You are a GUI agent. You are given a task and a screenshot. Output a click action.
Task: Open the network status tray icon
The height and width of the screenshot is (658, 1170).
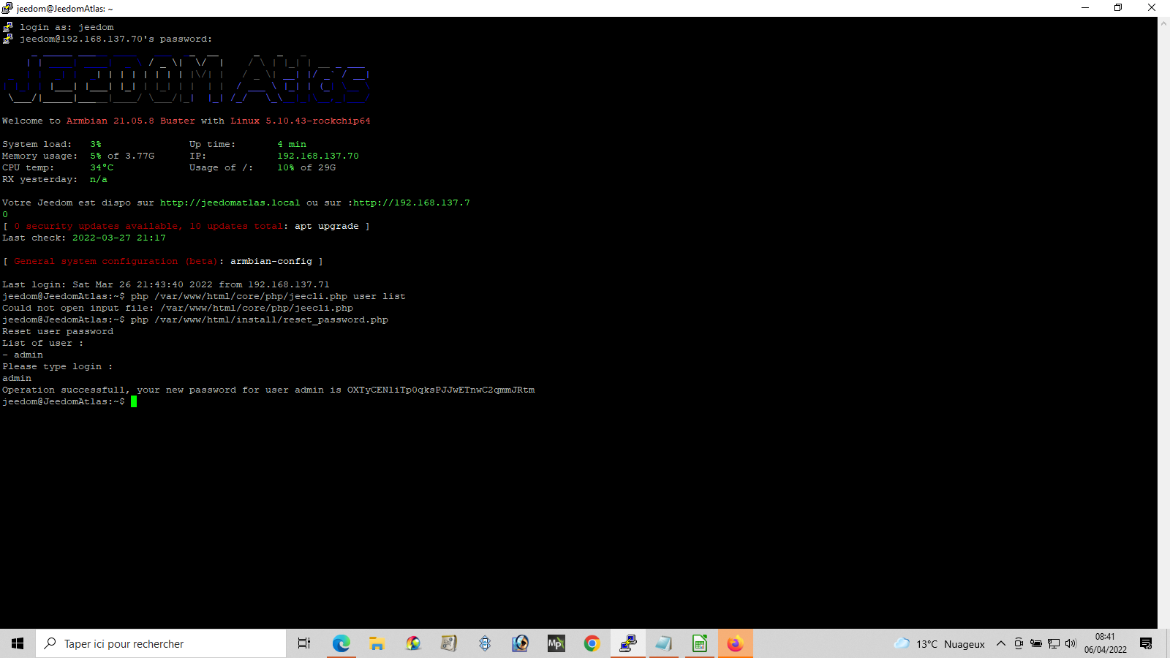point(1054,643)
